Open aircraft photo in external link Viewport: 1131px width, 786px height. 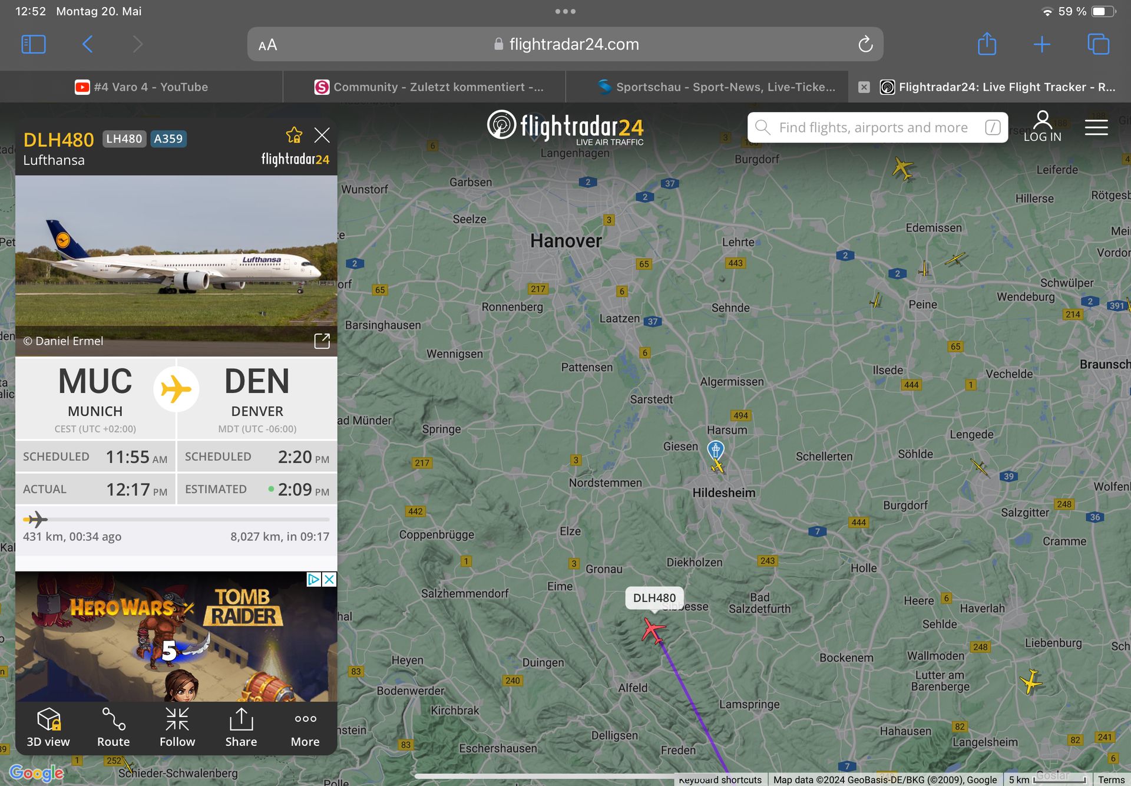[322, 341]
